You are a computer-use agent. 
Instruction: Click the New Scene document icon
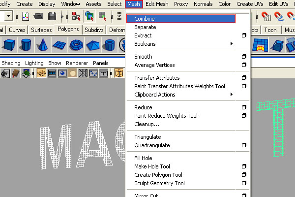point(26,16)
